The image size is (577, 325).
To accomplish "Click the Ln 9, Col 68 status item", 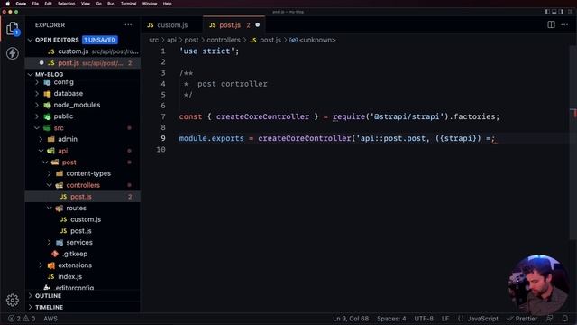I will [x=351, y=319].
